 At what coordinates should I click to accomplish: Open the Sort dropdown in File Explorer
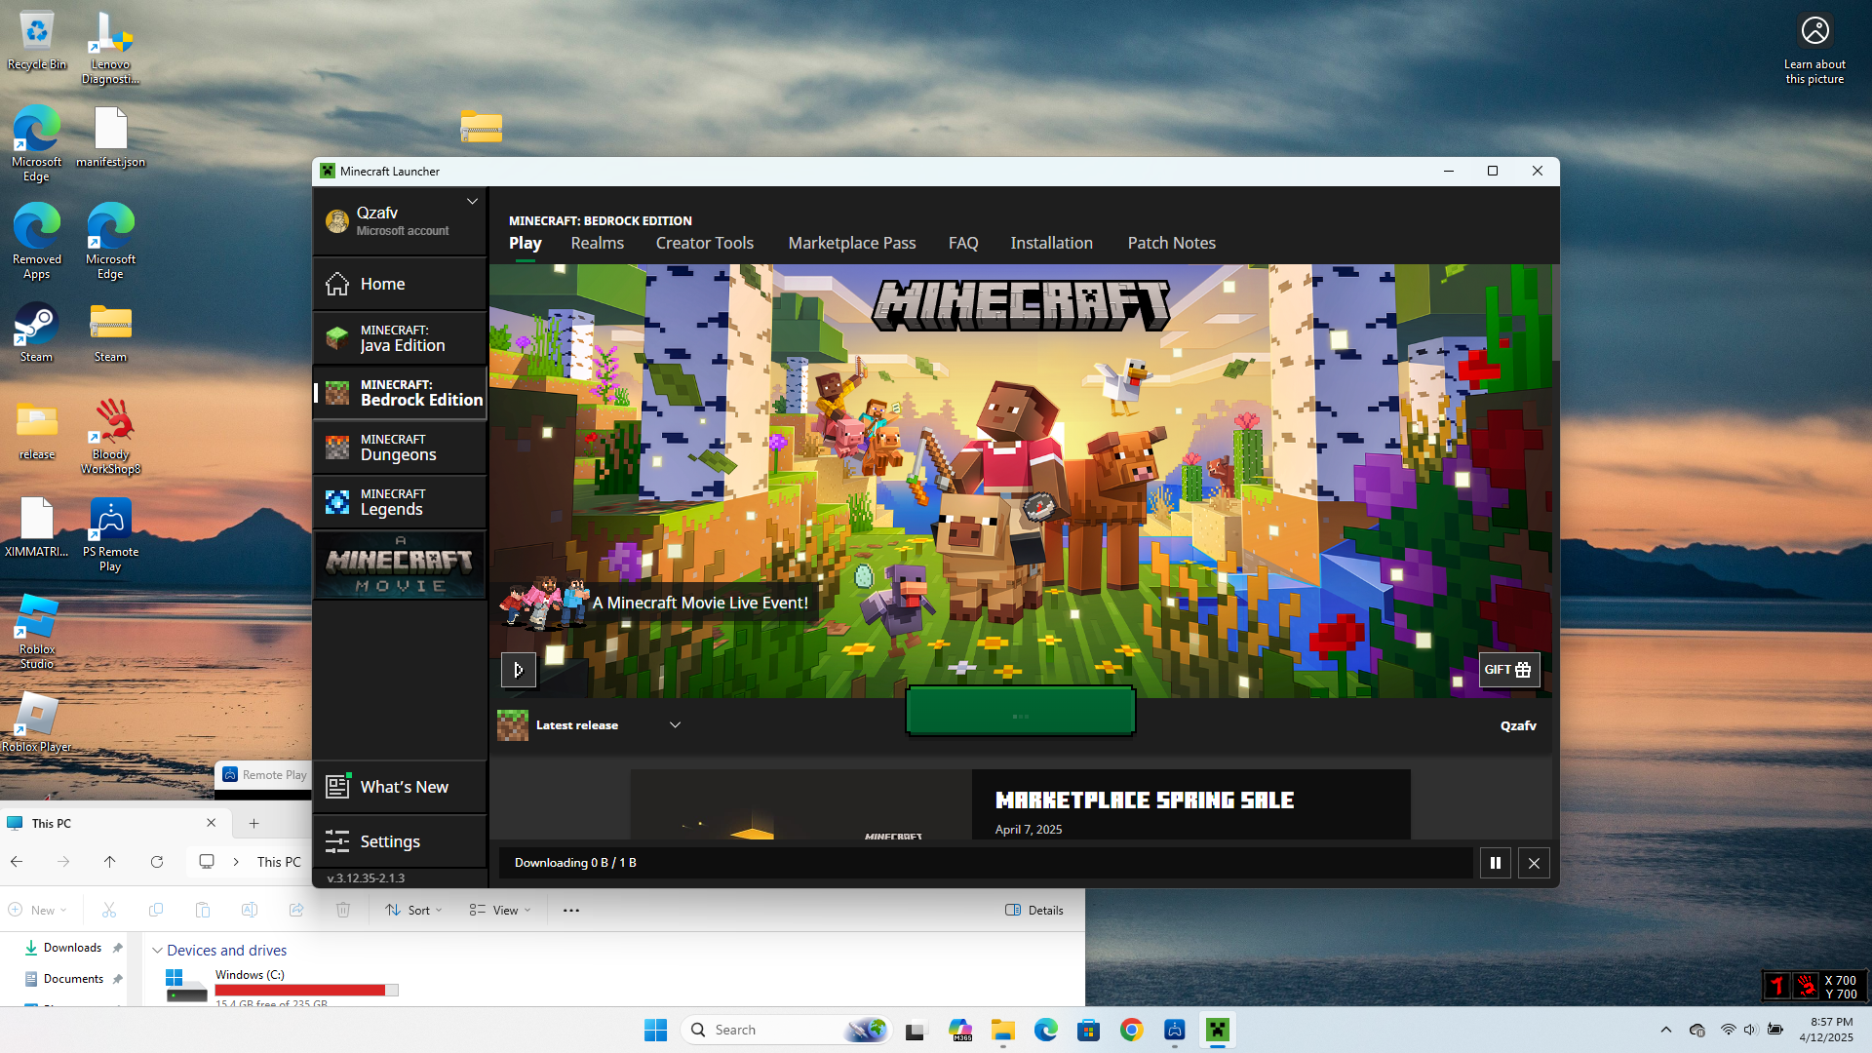coord(413,911)
